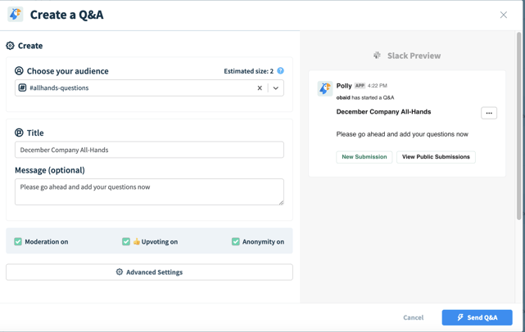Viewport: 525px width, 332px height.
Task: Click the preview message 'Please go ahead' text
Action: tap(402, 134)
